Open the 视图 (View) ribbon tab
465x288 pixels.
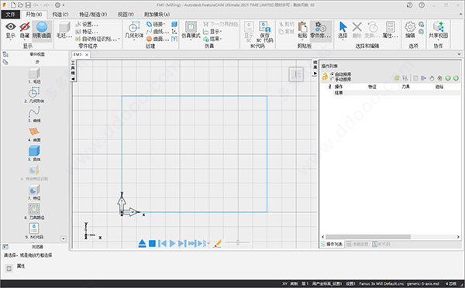coord(126,14)
